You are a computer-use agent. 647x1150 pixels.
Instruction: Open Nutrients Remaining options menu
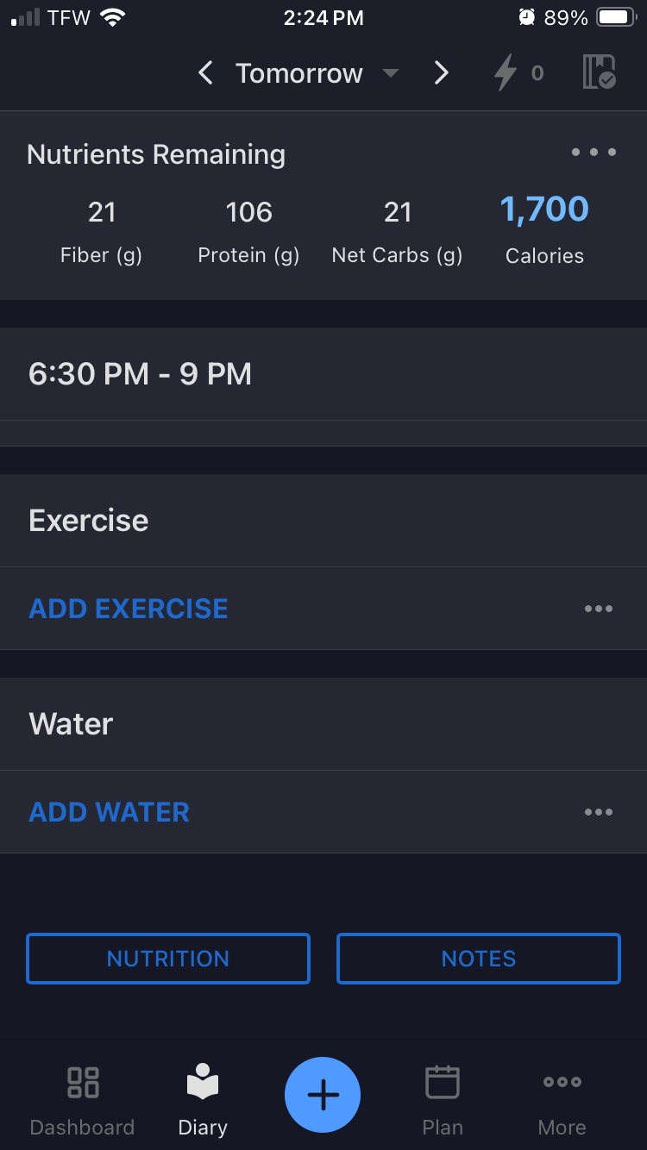[594, 153]
